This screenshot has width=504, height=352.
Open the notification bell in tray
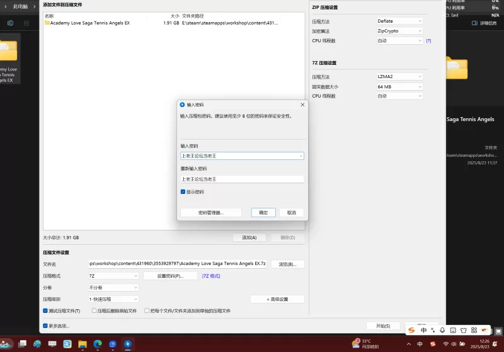coord(495,344)
